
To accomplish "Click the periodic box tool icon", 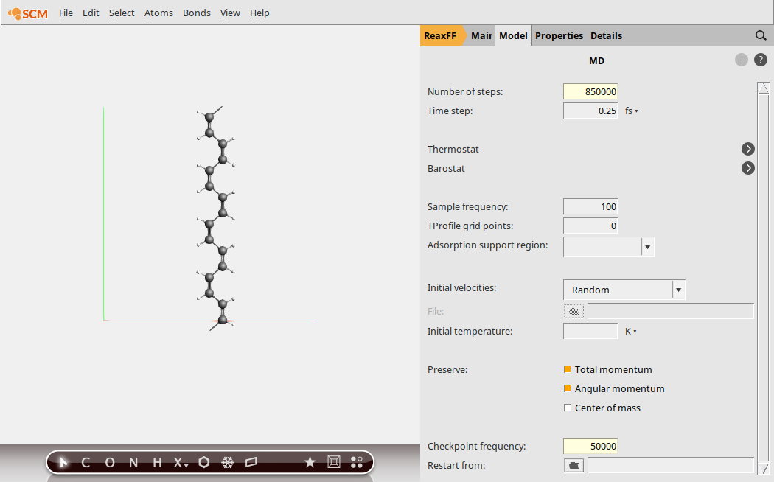I will pyautogui.click(x=251, y=462).
